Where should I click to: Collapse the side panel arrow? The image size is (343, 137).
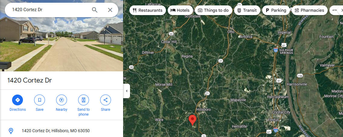(x=127, y=91)
